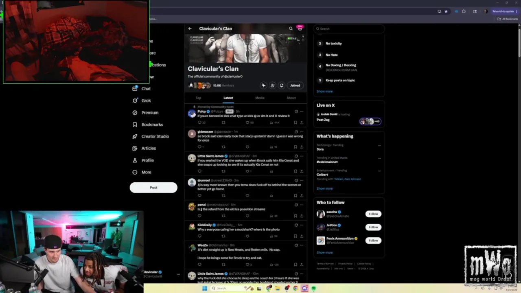
Task: Repost ponzi's post
Action: 223,216
